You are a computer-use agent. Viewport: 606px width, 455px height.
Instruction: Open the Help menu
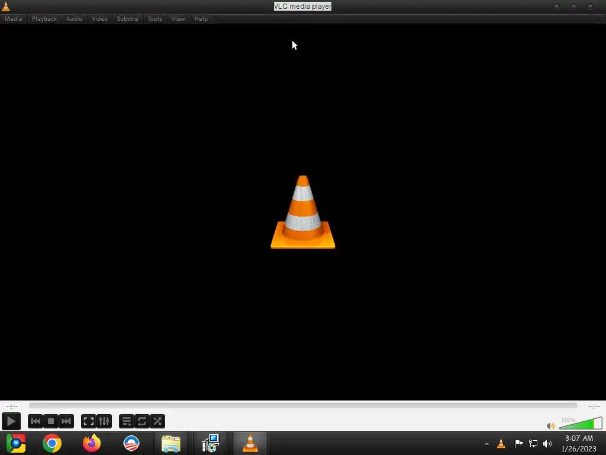tap(201, 18)
